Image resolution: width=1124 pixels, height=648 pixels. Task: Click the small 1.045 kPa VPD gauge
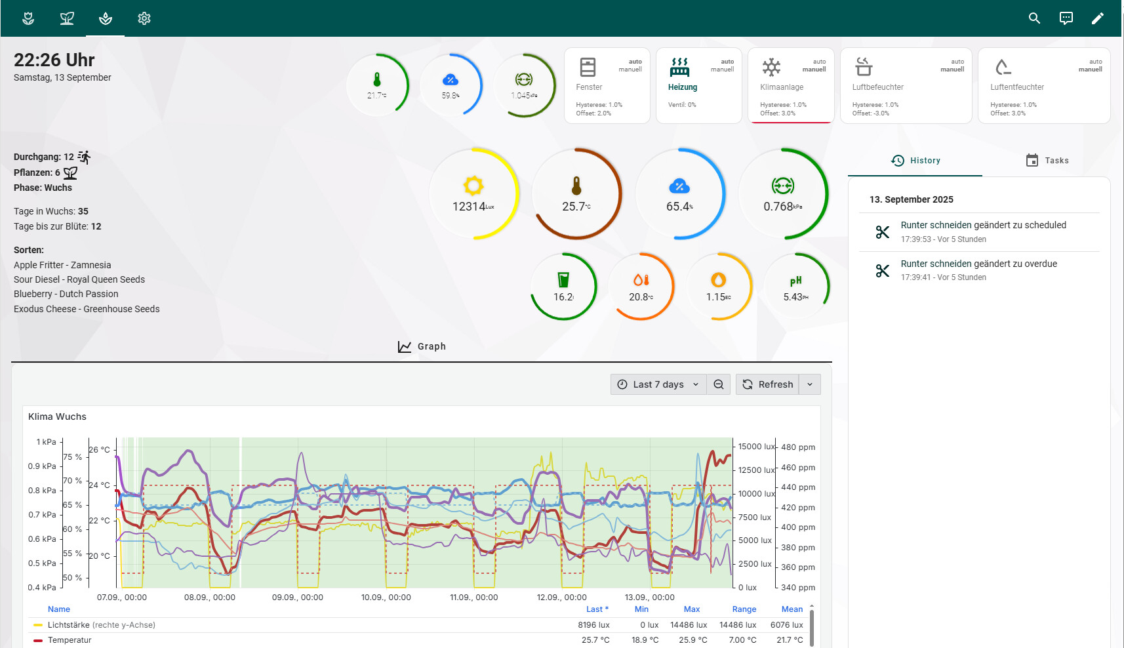(x=524, y=85)
